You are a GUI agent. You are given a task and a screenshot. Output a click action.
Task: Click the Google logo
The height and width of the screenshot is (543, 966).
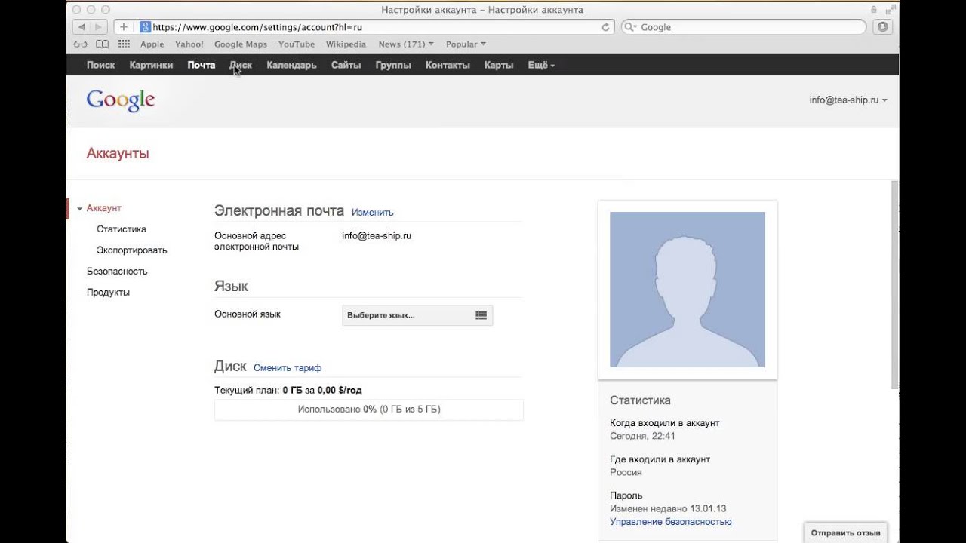tap(121, 100)
